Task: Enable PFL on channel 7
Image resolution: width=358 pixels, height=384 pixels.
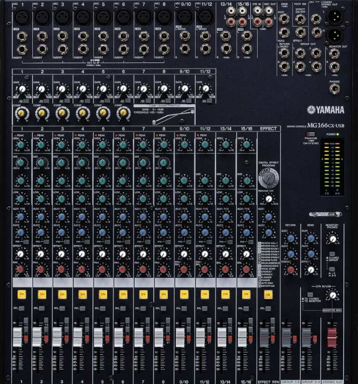Action: pos(143,309)
